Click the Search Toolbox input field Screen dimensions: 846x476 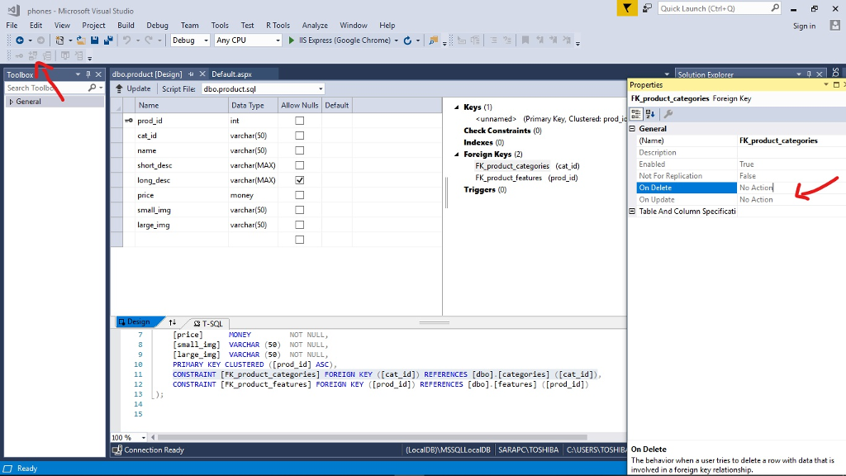46,88
